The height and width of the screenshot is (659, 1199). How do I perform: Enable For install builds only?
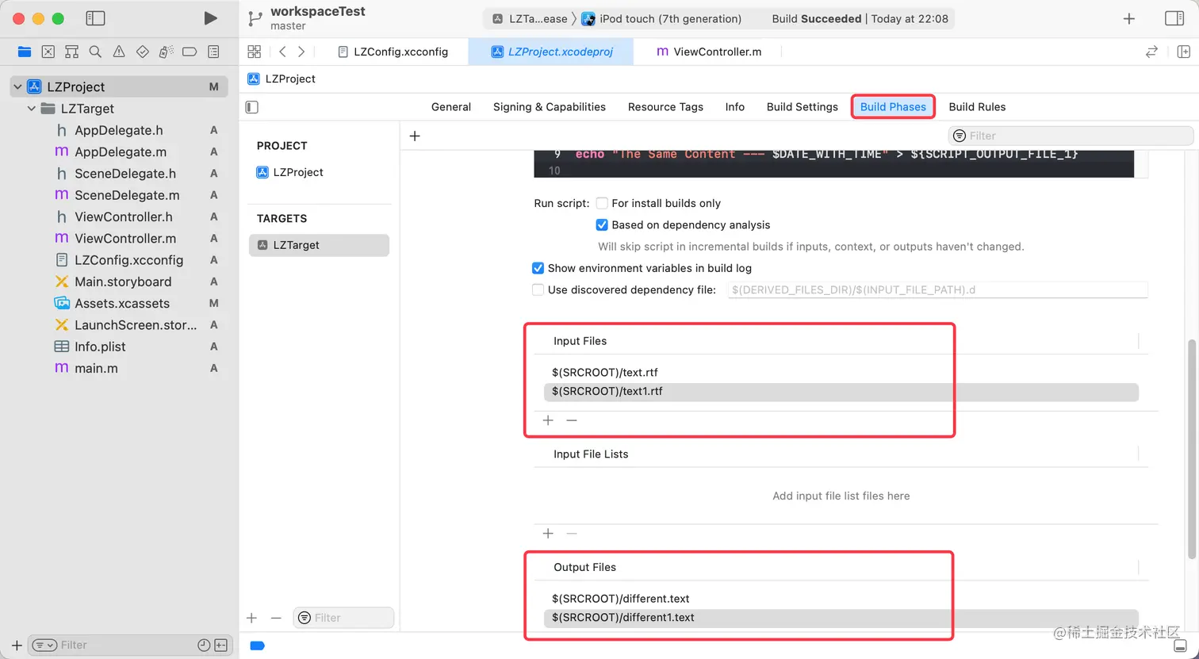coord(602,203)
